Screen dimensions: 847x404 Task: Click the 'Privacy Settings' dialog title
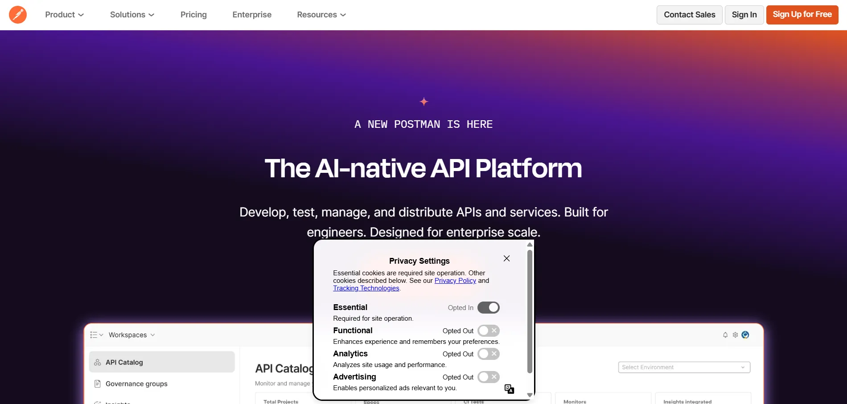pyautogui.click(x=419, y=261)
